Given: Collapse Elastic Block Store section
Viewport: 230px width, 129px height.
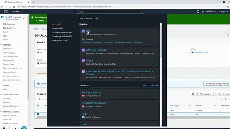Looking at the screenshot, I should click(x=1, y=95).
